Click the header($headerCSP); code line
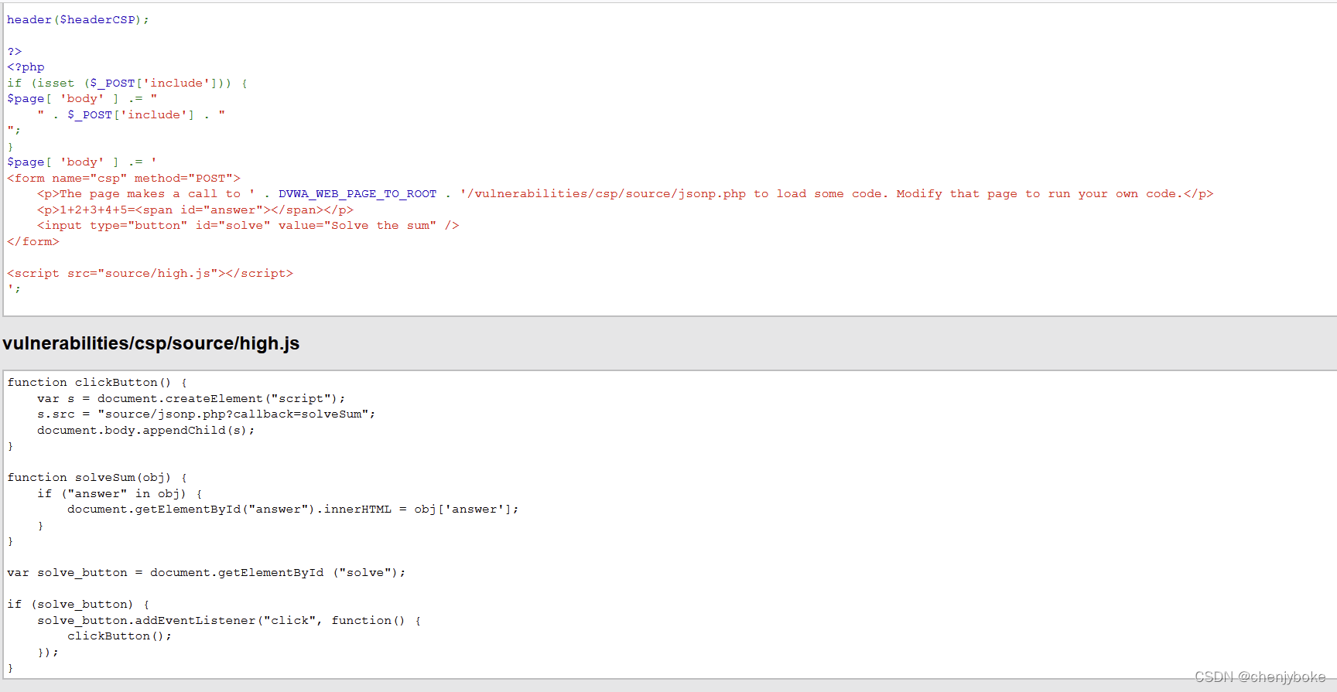 (x=77, y=20)
